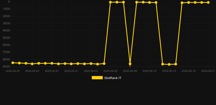Select the data point above 2025-04-30
The width and height of the screenshot is (216, 105).
click(x=13, y=63)
